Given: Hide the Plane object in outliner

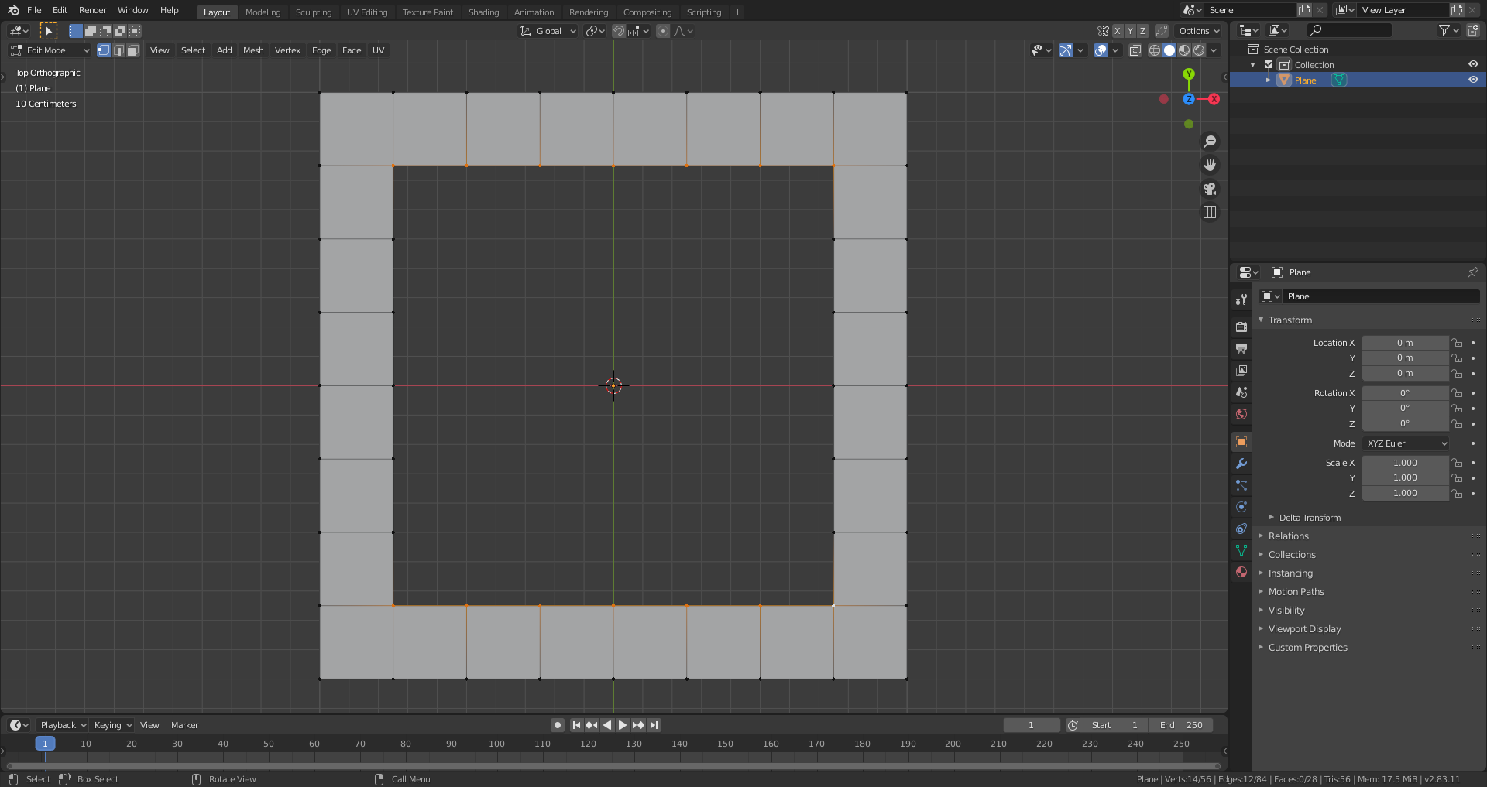Looking at the screenshot, I should (x=1473, y=80).
